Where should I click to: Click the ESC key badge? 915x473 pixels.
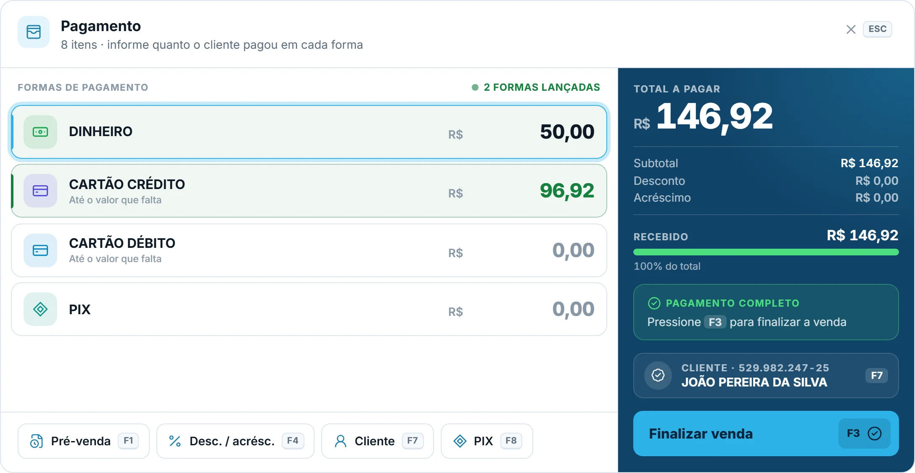[877, 29]
